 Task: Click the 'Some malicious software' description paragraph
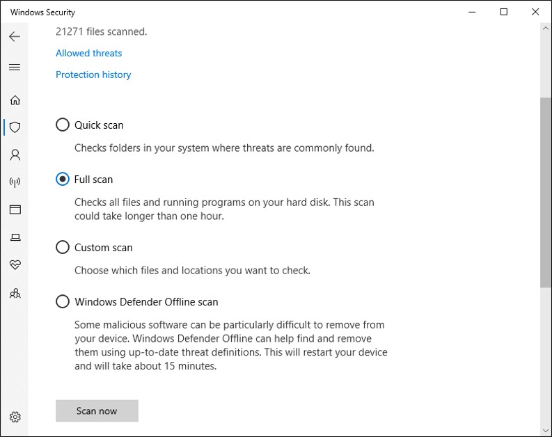point(231,345)
